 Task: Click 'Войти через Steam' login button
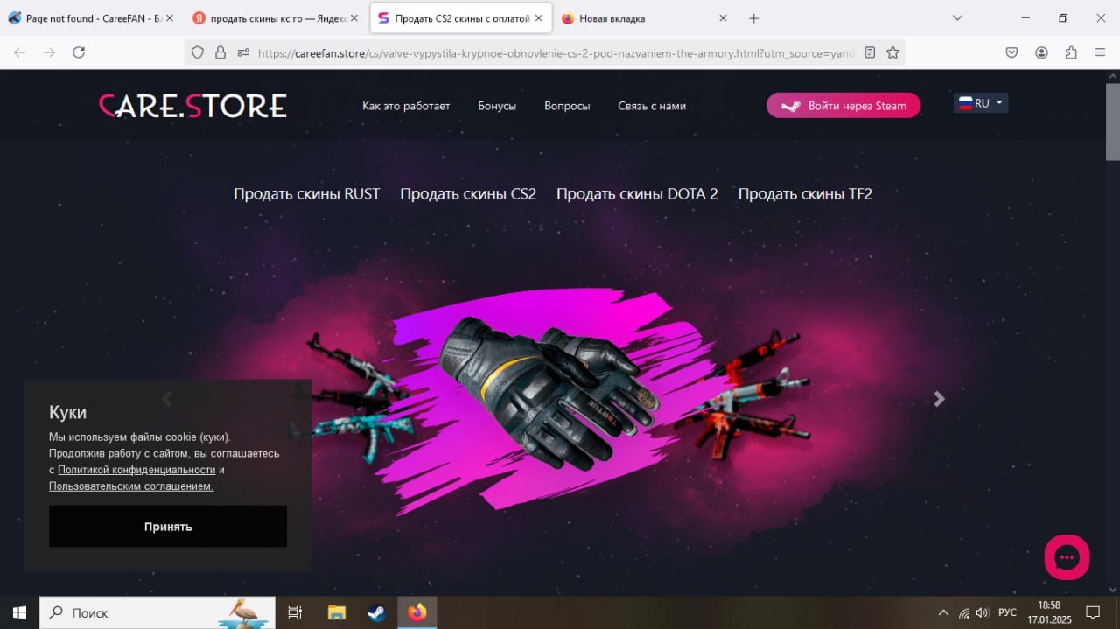pyautogui.click(x=843, y=106)
